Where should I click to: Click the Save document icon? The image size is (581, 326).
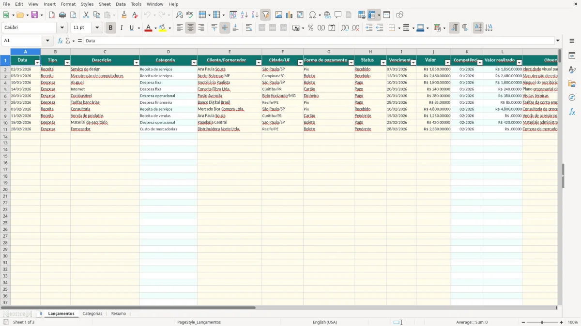34,15
